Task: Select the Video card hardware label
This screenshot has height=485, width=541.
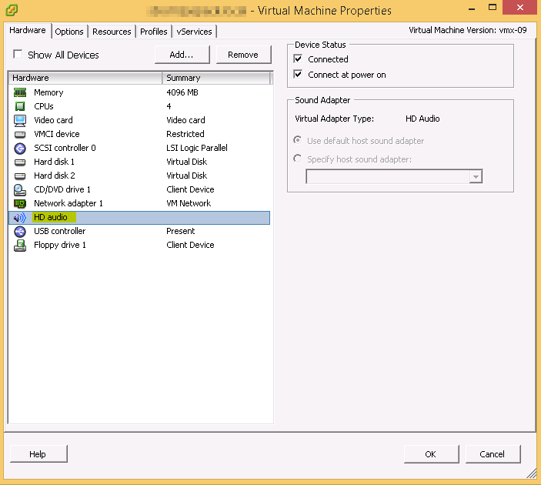Action: click(53, 120)
